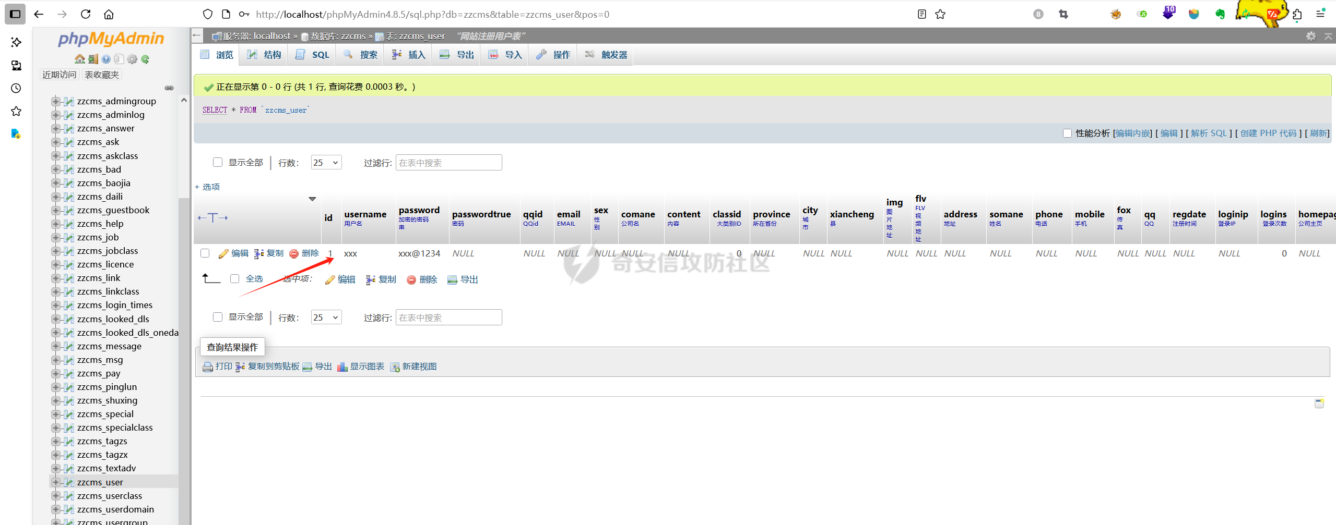The height and width of the screenshot is (525, 1336).
Task: Enable the 性能分析 checkbox
Action: (1067, 133)
